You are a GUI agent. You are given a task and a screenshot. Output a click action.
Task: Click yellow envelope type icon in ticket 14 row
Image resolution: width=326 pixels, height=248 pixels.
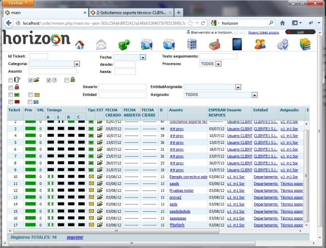(91, 204)
